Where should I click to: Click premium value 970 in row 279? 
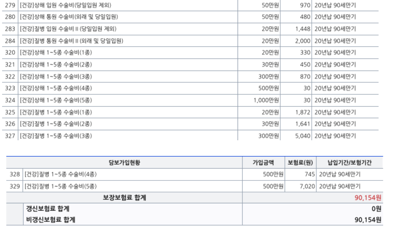point(305,5)
